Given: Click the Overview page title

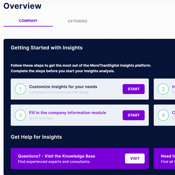Looking at the screenshot, I should (23, 6).
